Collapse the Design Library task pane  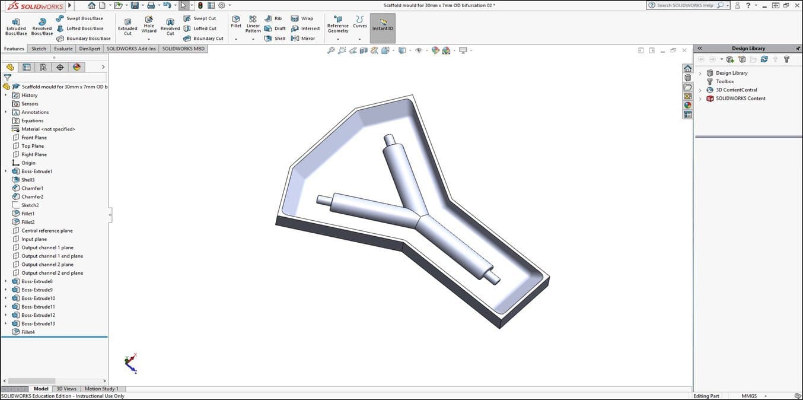(700, 48)
